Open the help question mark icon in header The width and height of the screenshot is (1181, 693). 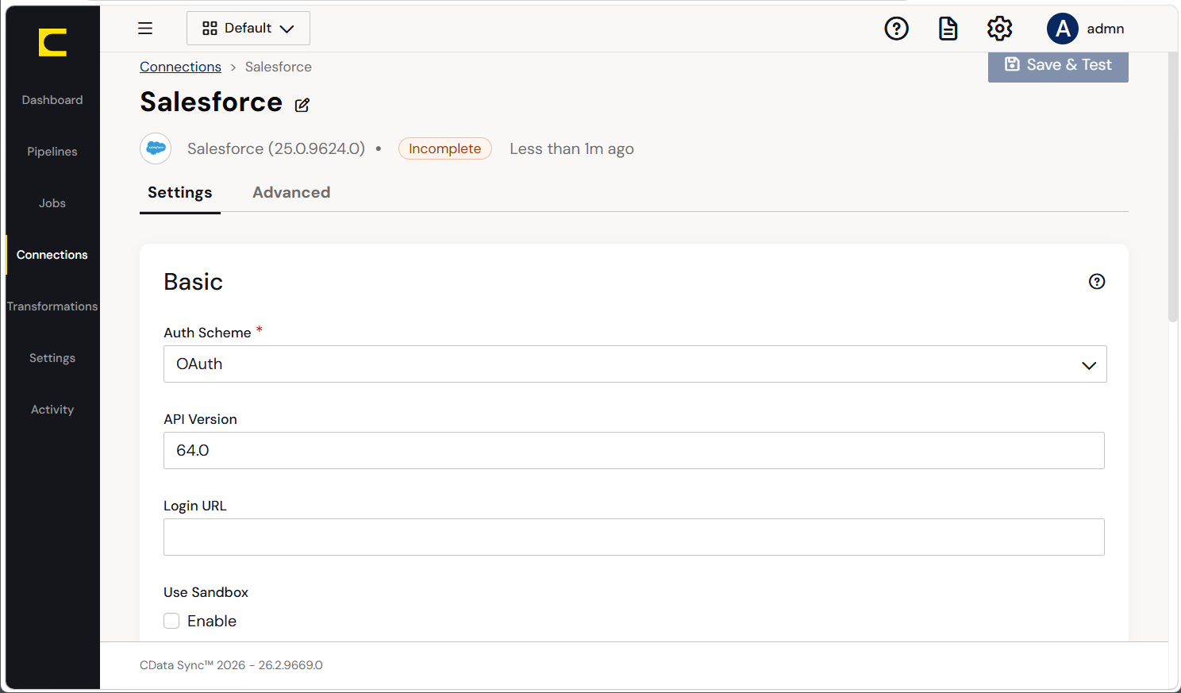tap(897, 29)
